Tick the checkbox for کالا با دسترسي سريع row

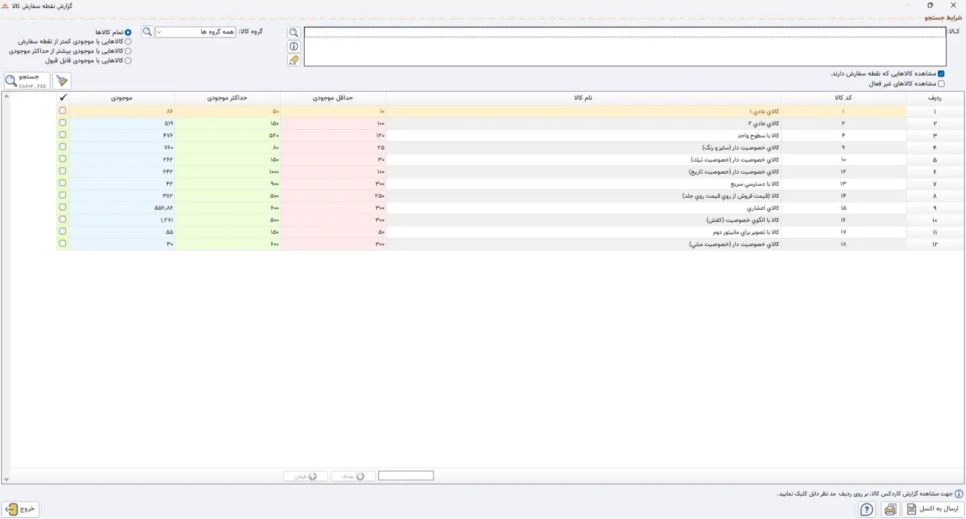pos(63,183)
